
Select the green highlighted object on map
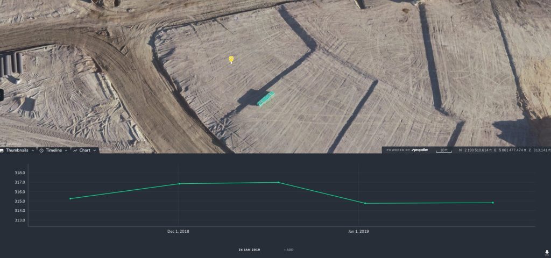tap(266, 99)
